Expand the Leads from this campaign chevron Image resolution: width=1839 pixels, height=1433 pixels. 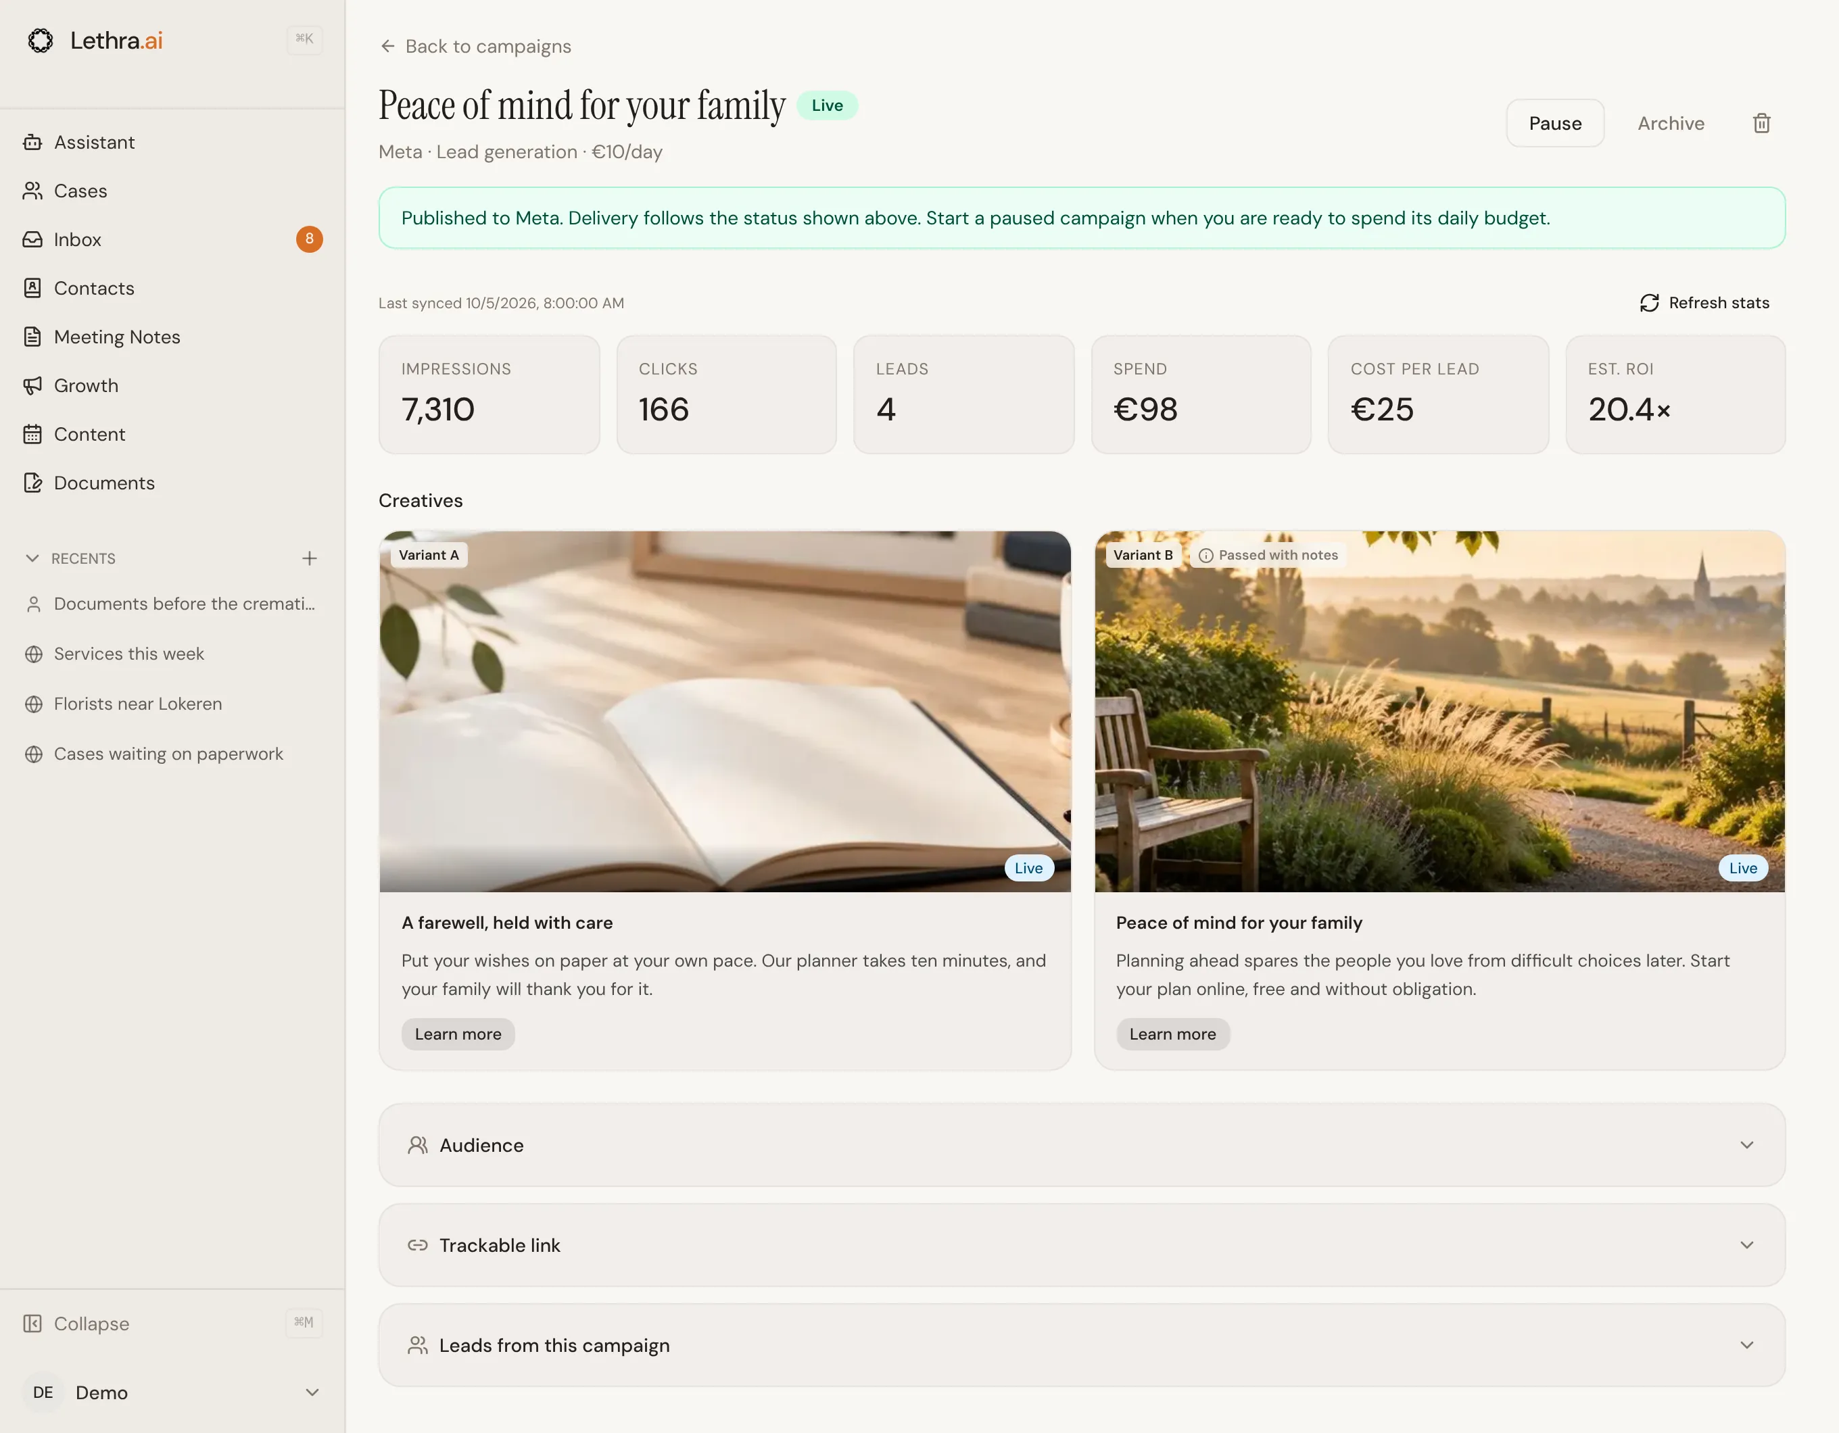[x=1746, y=1345]
